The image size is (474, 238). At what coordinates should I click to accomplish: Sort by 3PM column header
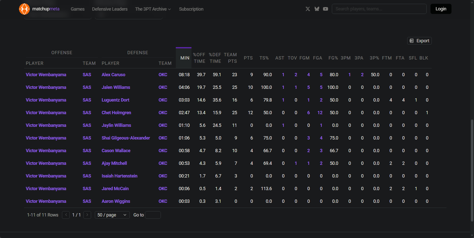pos(346,58)
